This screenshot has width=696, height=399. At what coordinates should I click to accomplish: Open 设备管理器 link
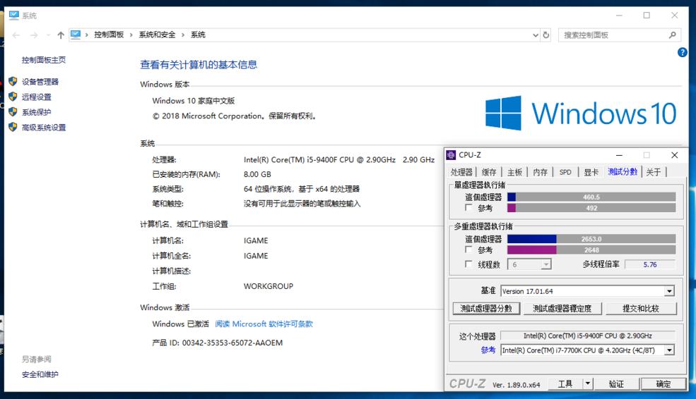point(40,82)
